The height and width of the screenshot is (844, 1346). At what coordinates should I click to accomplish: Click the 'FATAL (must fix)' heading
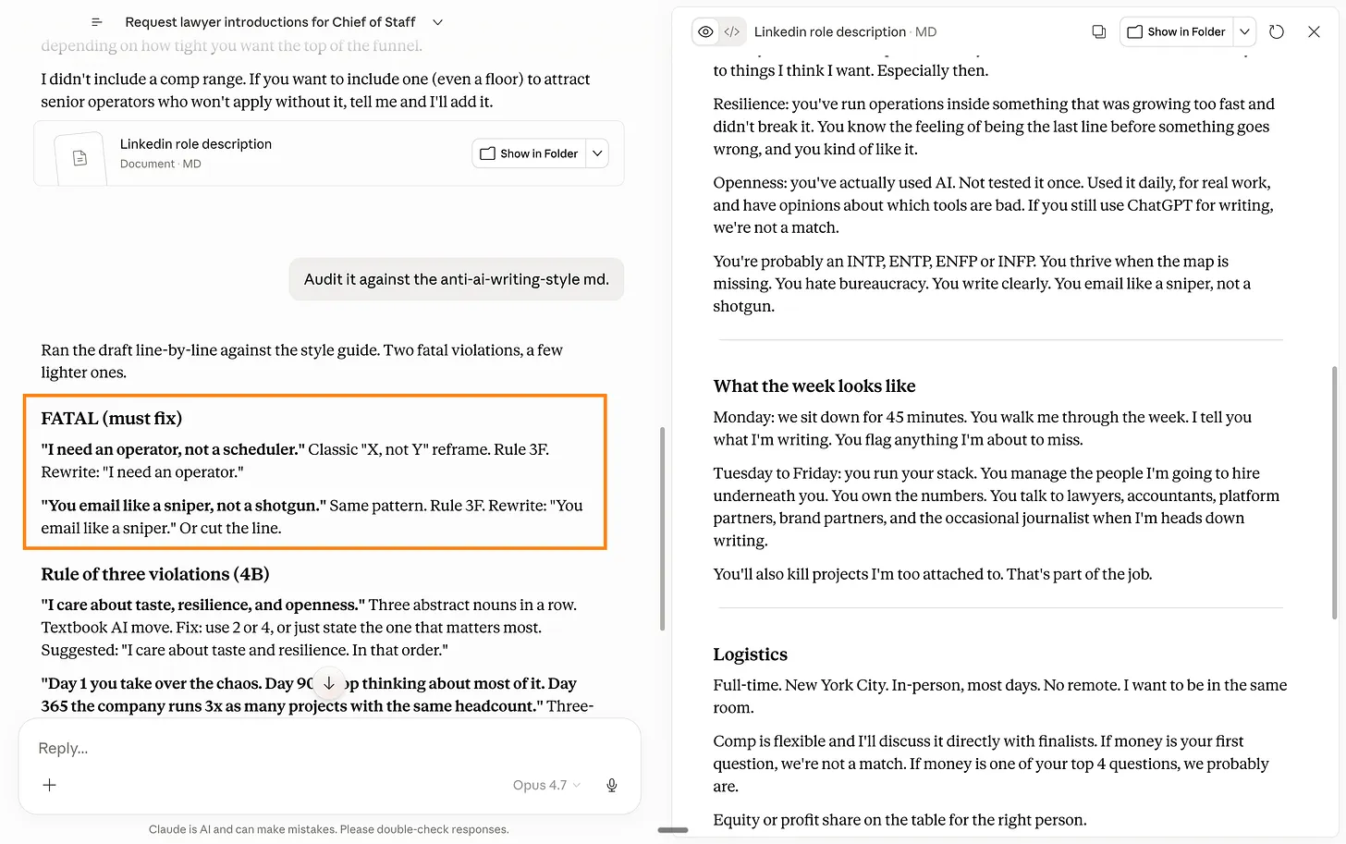point(112,419)
